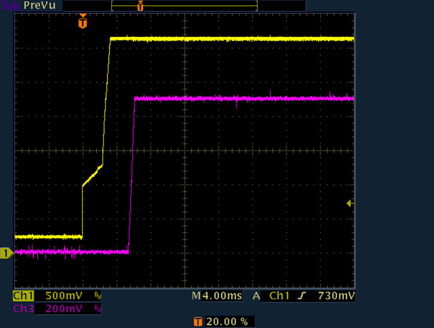Click the 20.00 % trigger position readout
Image resolution: width=434 pixels, height=328 pixels.
pyautogui.click(x=228, y=322)
